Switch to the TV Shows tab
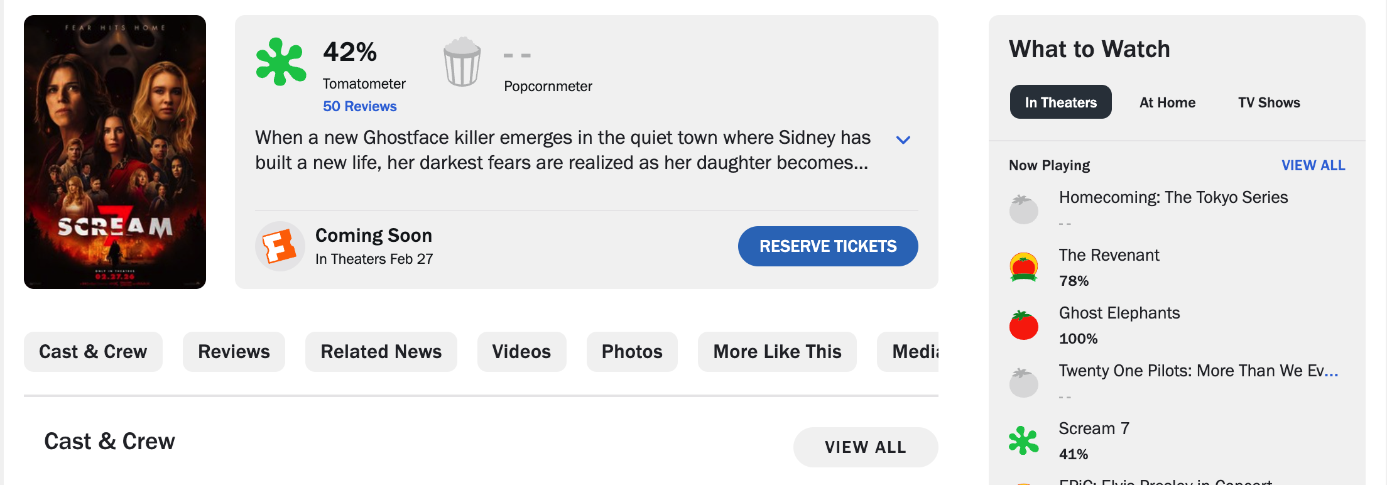This screenshot has width=1387, height=485. (1269, 102)
